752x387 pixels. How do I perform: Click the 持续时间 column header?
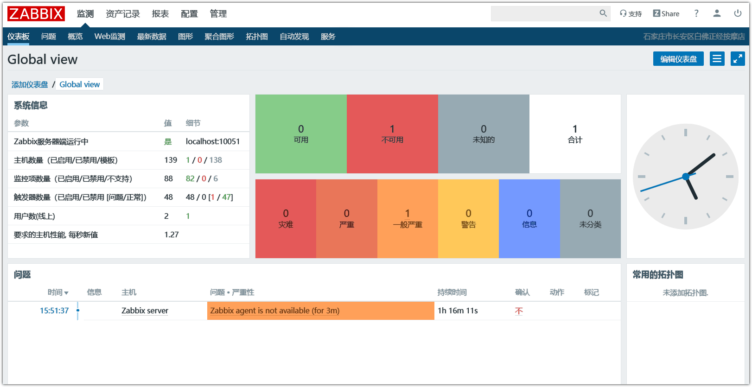point(452,292)
